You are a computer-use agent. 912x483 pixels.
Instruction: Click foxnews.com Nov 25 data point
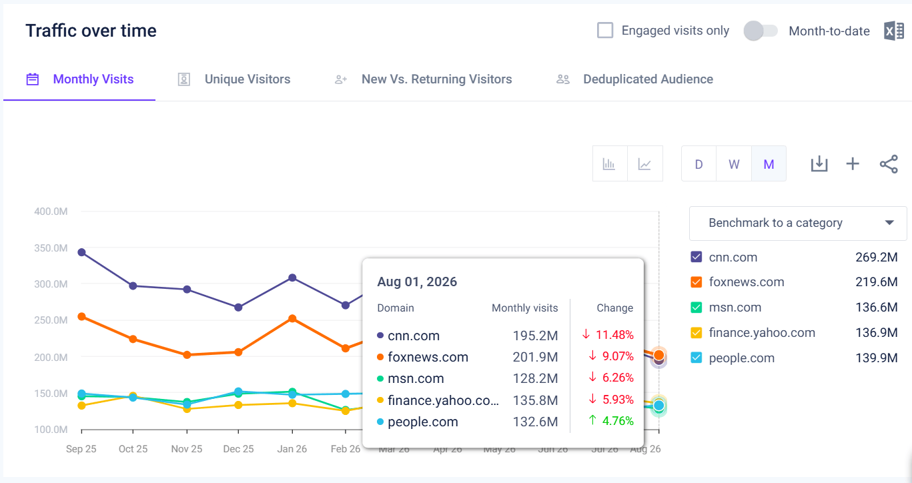point(187,355)
